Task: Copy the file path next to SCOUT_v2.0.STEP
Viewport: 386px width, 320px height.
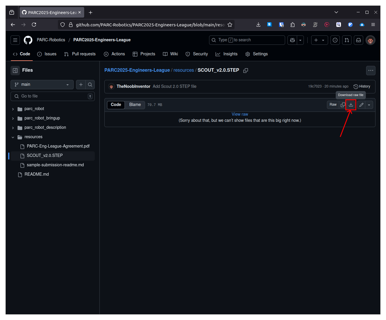Action: 246,70
